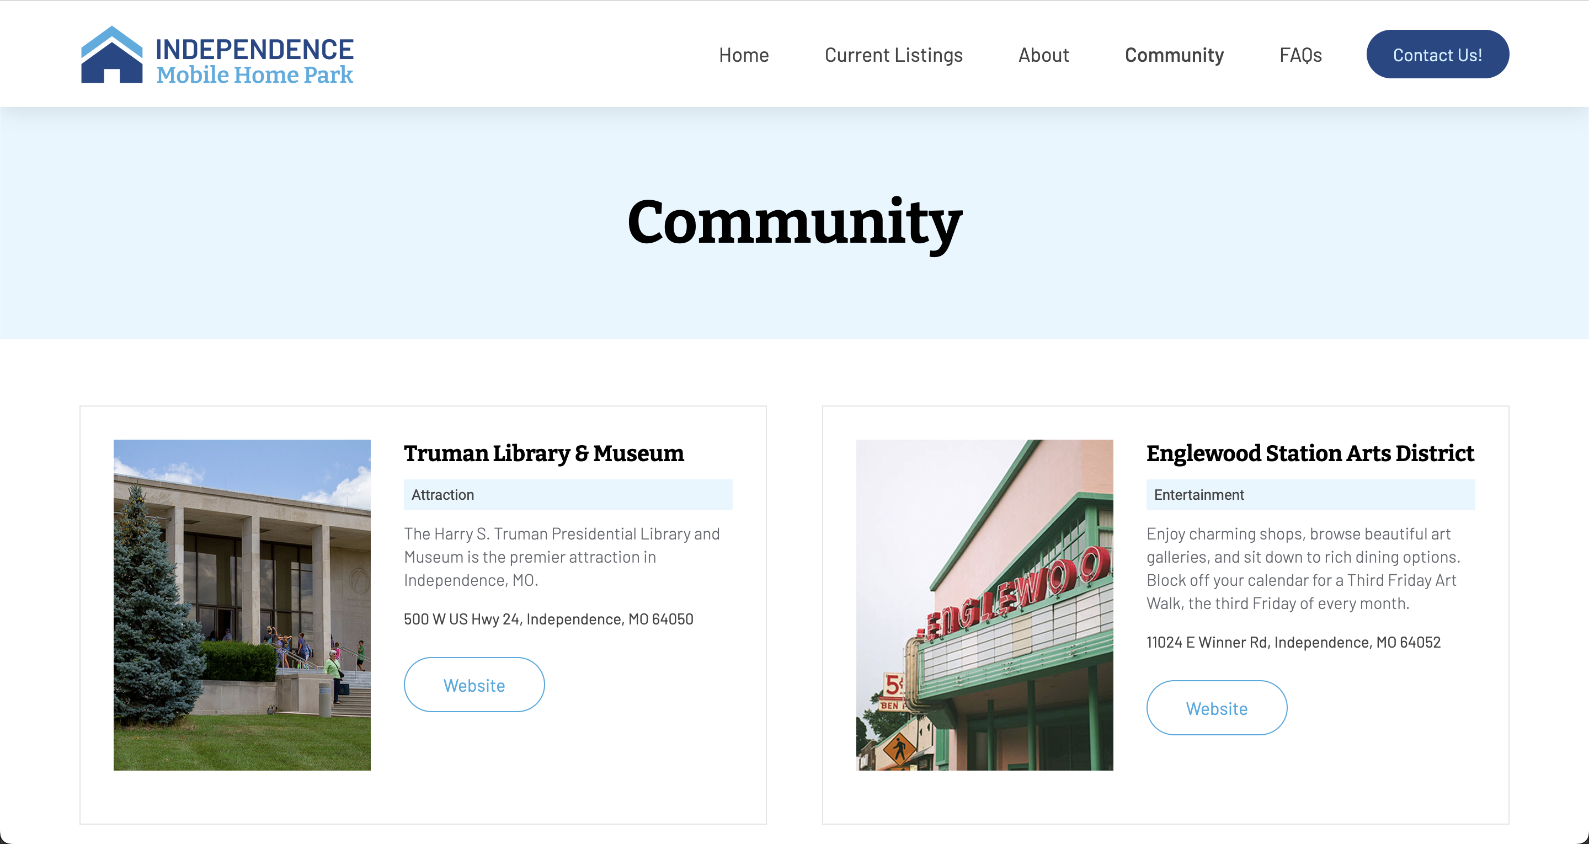Open the Truman Library Website button
The image size is (1589, 844).
(474, 685)
